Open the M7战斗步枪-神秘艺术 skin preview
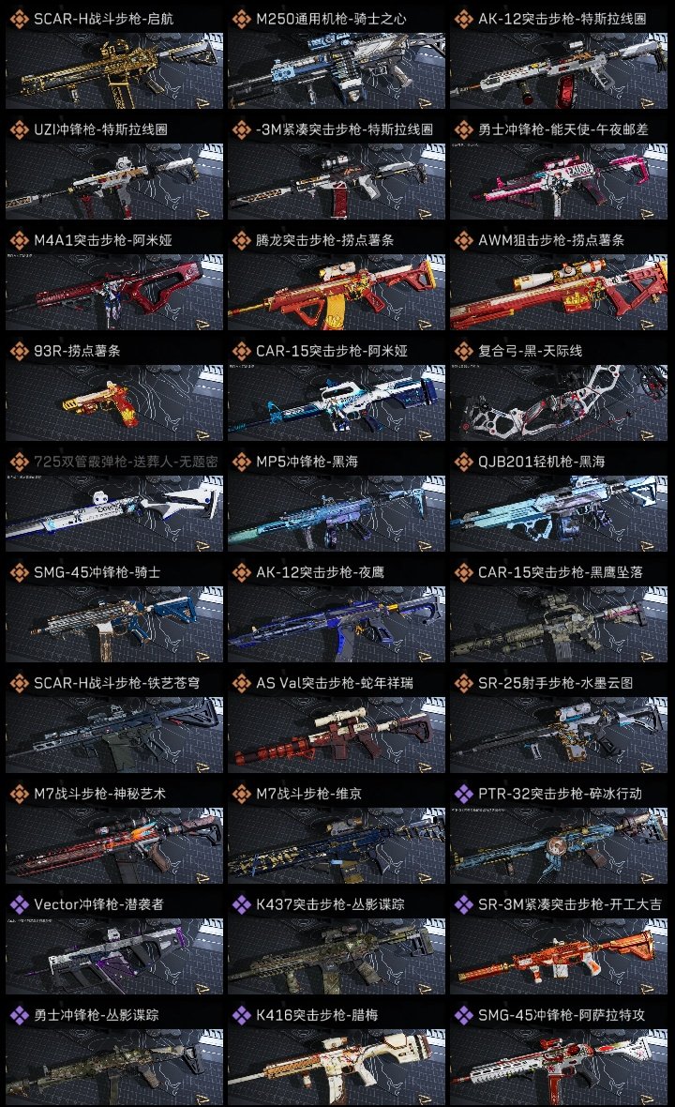675x1107 pixels. 114,846
